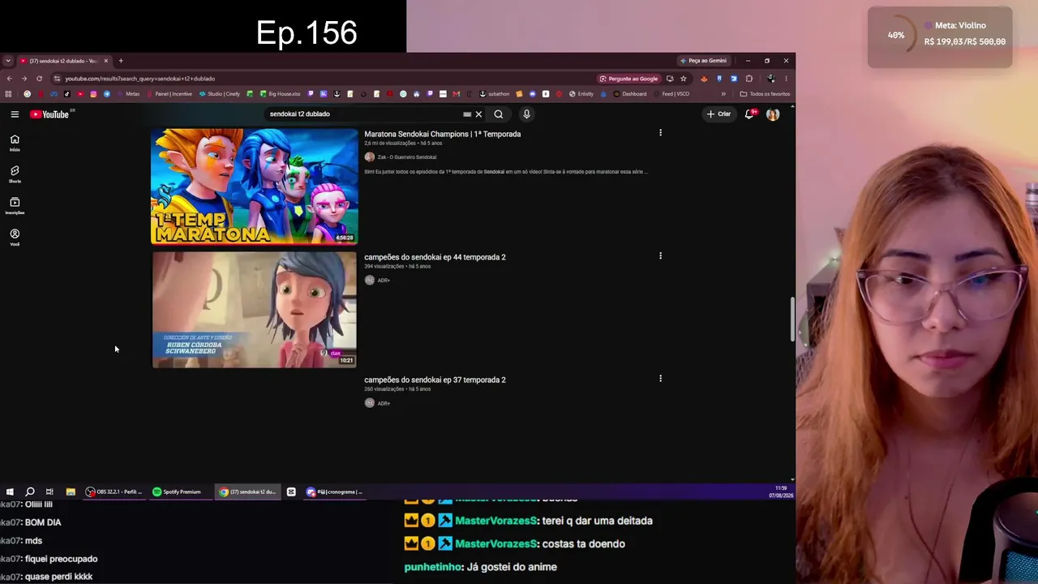The width and height of the screenshot is (1038, 584).
Task: Open YouTube notifications bell
Action: [x=750, y=114]
